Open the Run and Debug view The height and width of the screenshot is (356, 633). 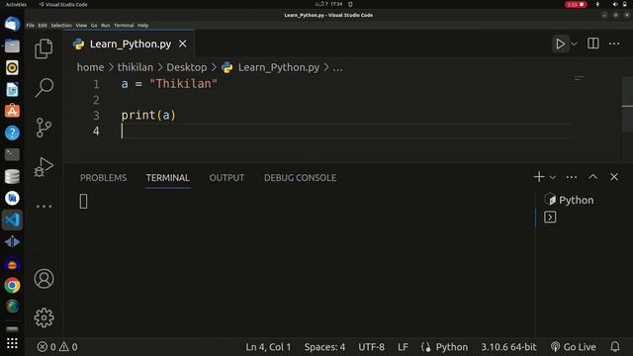click(x=44, y=166)
